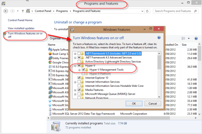Click the help icon in Programs toolbar
Screen dimensions: 202x134
tap(196, 38)
